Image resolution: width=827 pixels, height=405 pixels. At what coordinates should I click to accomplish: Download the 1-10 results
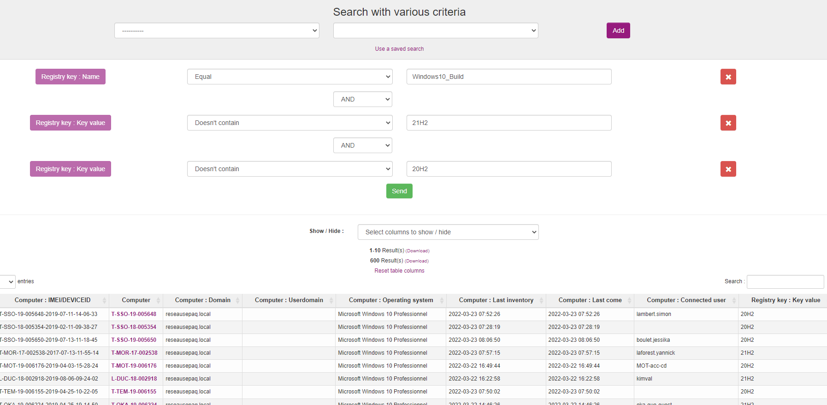coord(418,251)
